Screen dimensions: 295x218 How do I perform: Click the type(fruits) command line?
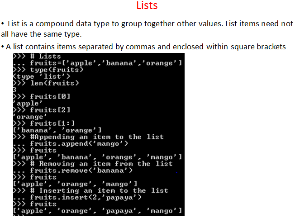48,70
